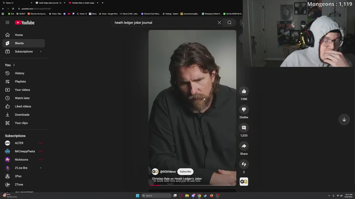Screen dimensions: 355x199
Task: Click the YouTube logo
Action: (25, 23)
